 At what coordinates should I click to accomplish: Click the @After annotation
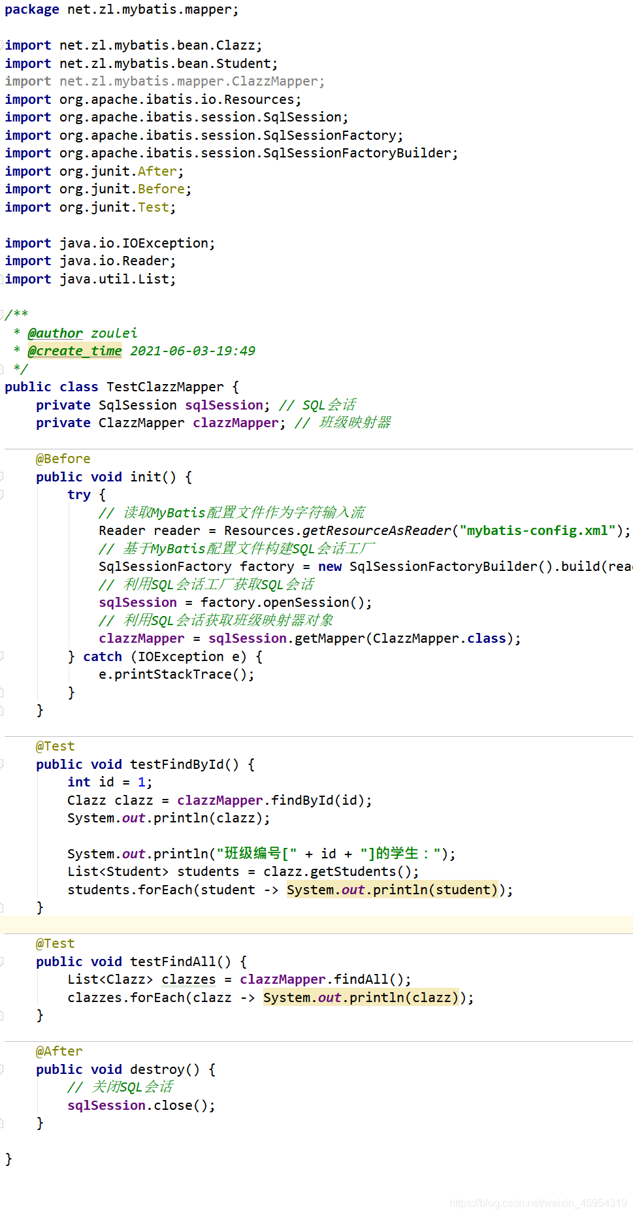pos(59,1051)
